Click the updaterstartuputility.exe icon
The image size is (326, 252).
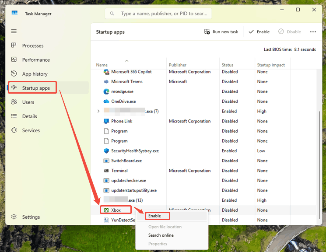coord(106,190)
